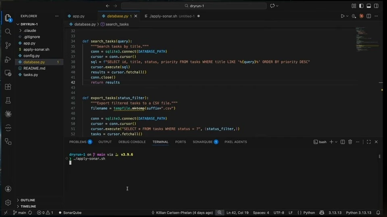Open SonarQube wave icon in activity bar
This screenshot has width=387, height=217.
pyautogui.click(x=8, y=127)
